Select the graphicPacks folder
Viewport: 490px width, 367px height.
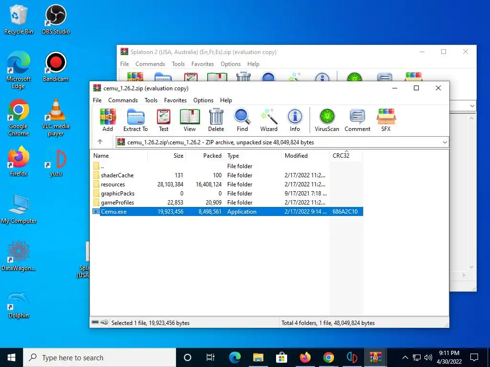pyautogui.click(x=227, y=193)
